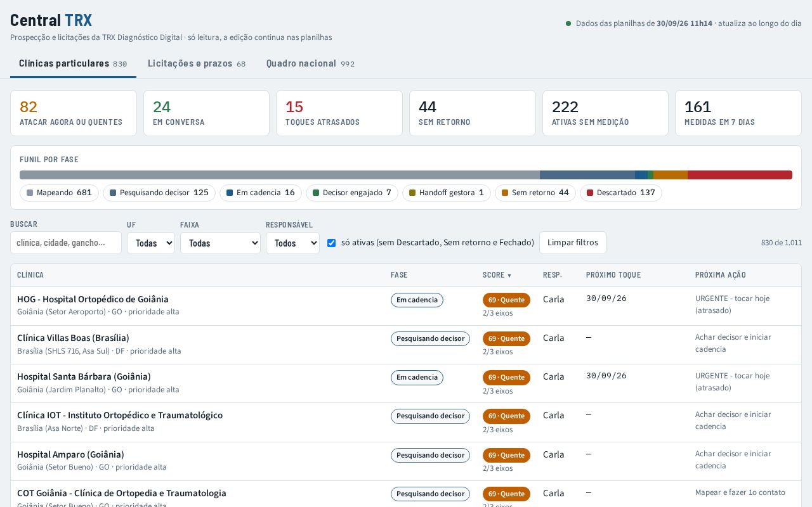Viewport: 812px width, 507px height.
Task: Open the 'Medidas em 7 dias' 161 card
Action: pos(738,113)
